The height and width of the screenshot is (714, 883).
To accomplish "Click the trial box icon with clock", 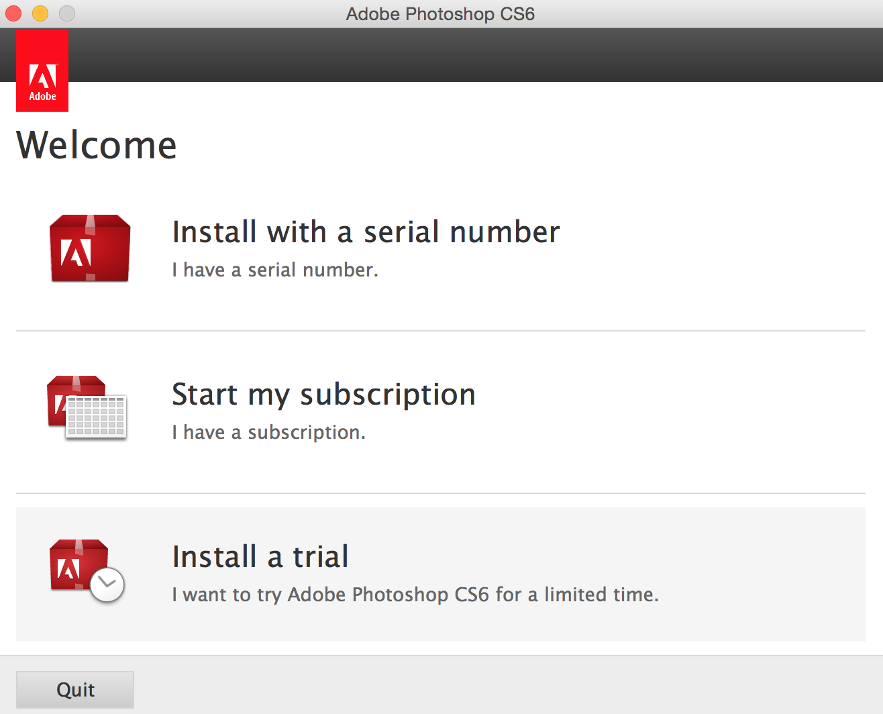I will (86, 570).
